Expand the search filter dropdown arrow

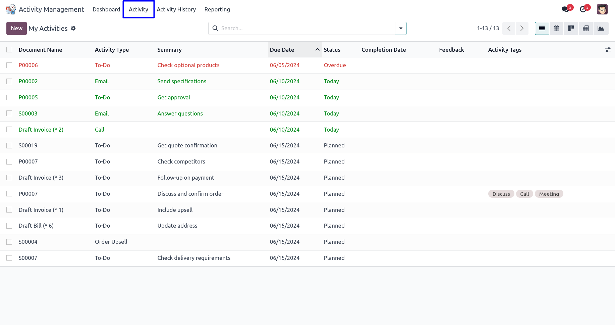click(401, 29)
